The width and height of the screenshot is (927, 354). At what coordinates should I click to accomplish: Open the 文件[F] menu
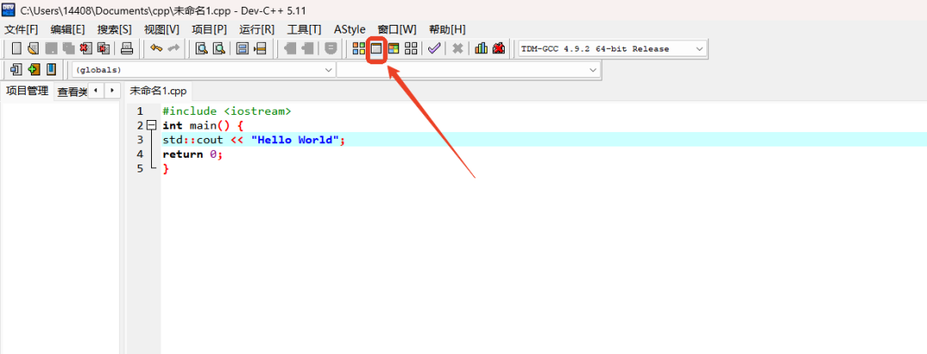[21, 29]
